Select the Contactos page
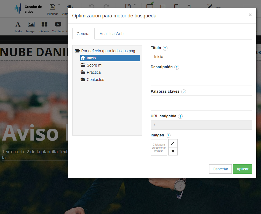This screenshot has width=261, height=214. 92,80
